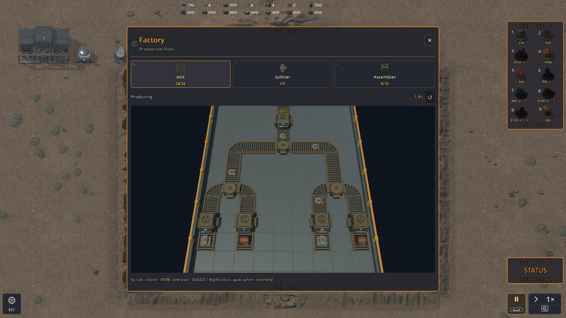Open settings via the ESC gear button
The width and height of the screenshot is (566, 318).
12,304
